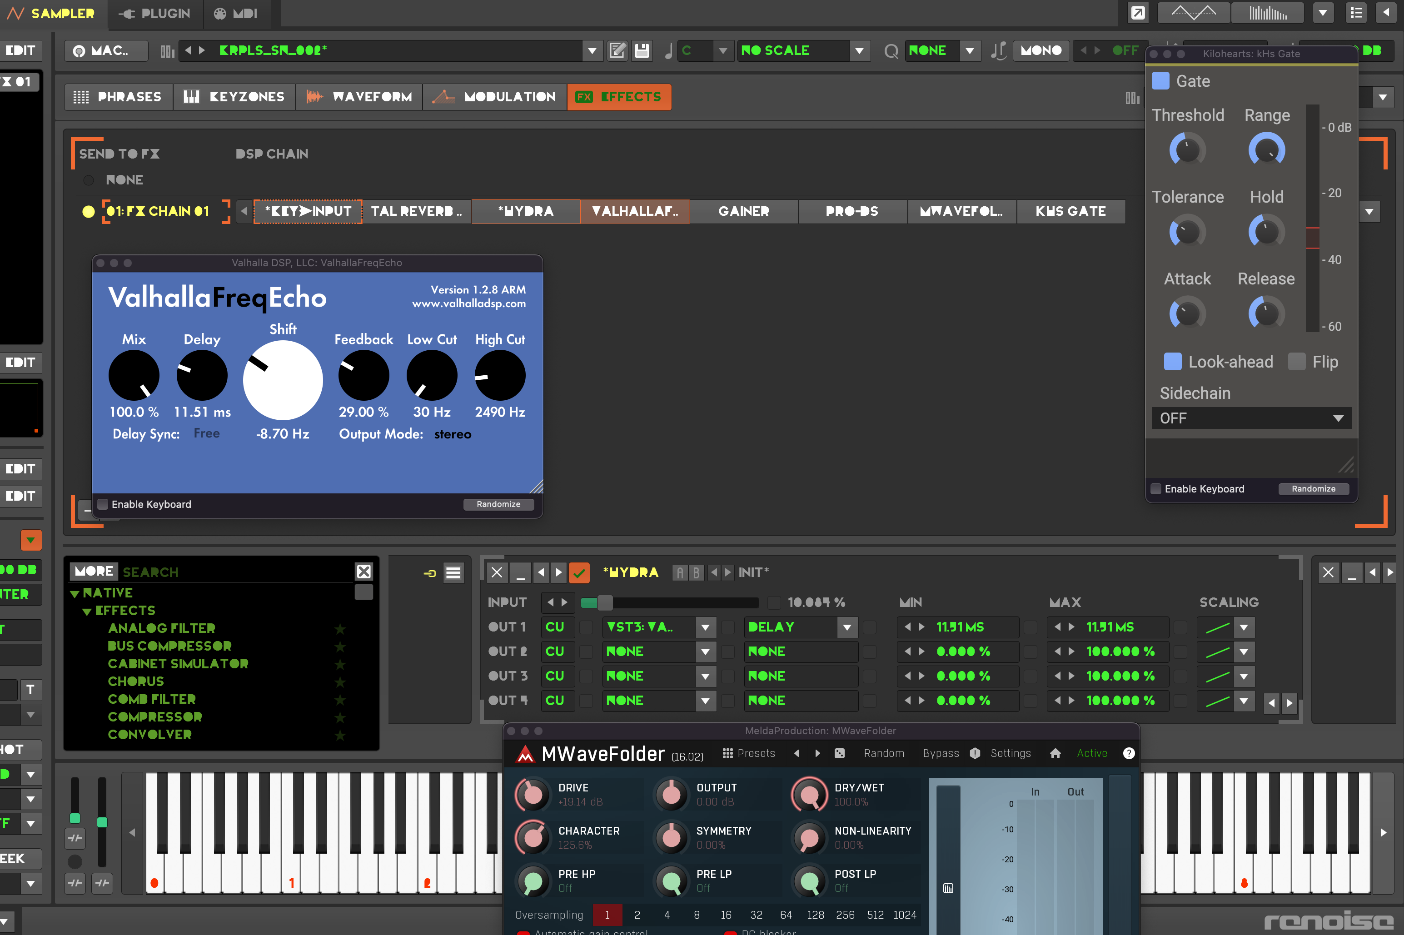Show the scope waveform view icon
Screen dimensions: 1404x935
(x=1194, y=13)
